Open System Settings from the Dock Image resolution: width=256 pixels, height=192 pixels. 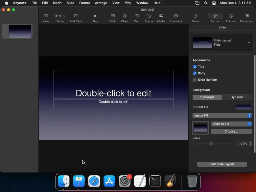(124, 181)
